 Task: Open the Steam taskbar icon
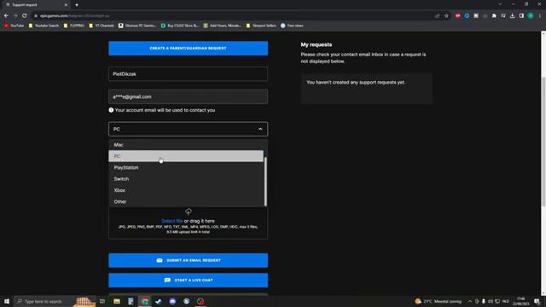(159, 301)
